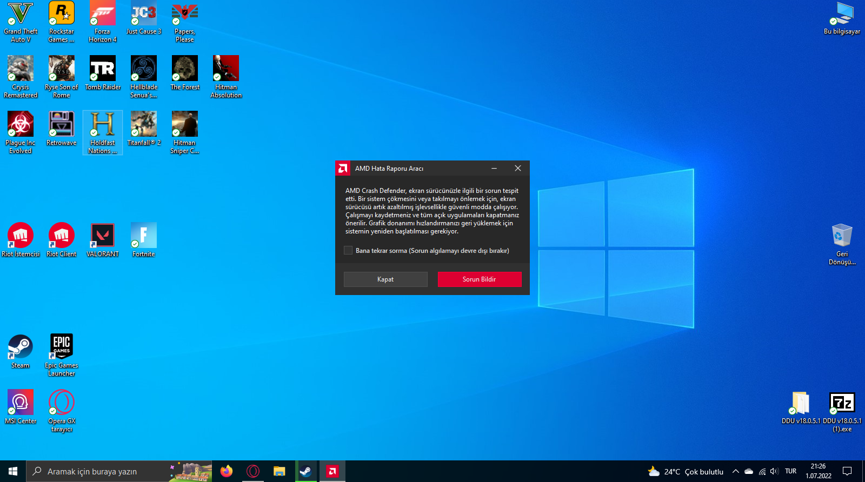Open the Wi-Fi network tray icon

(762, 471)
